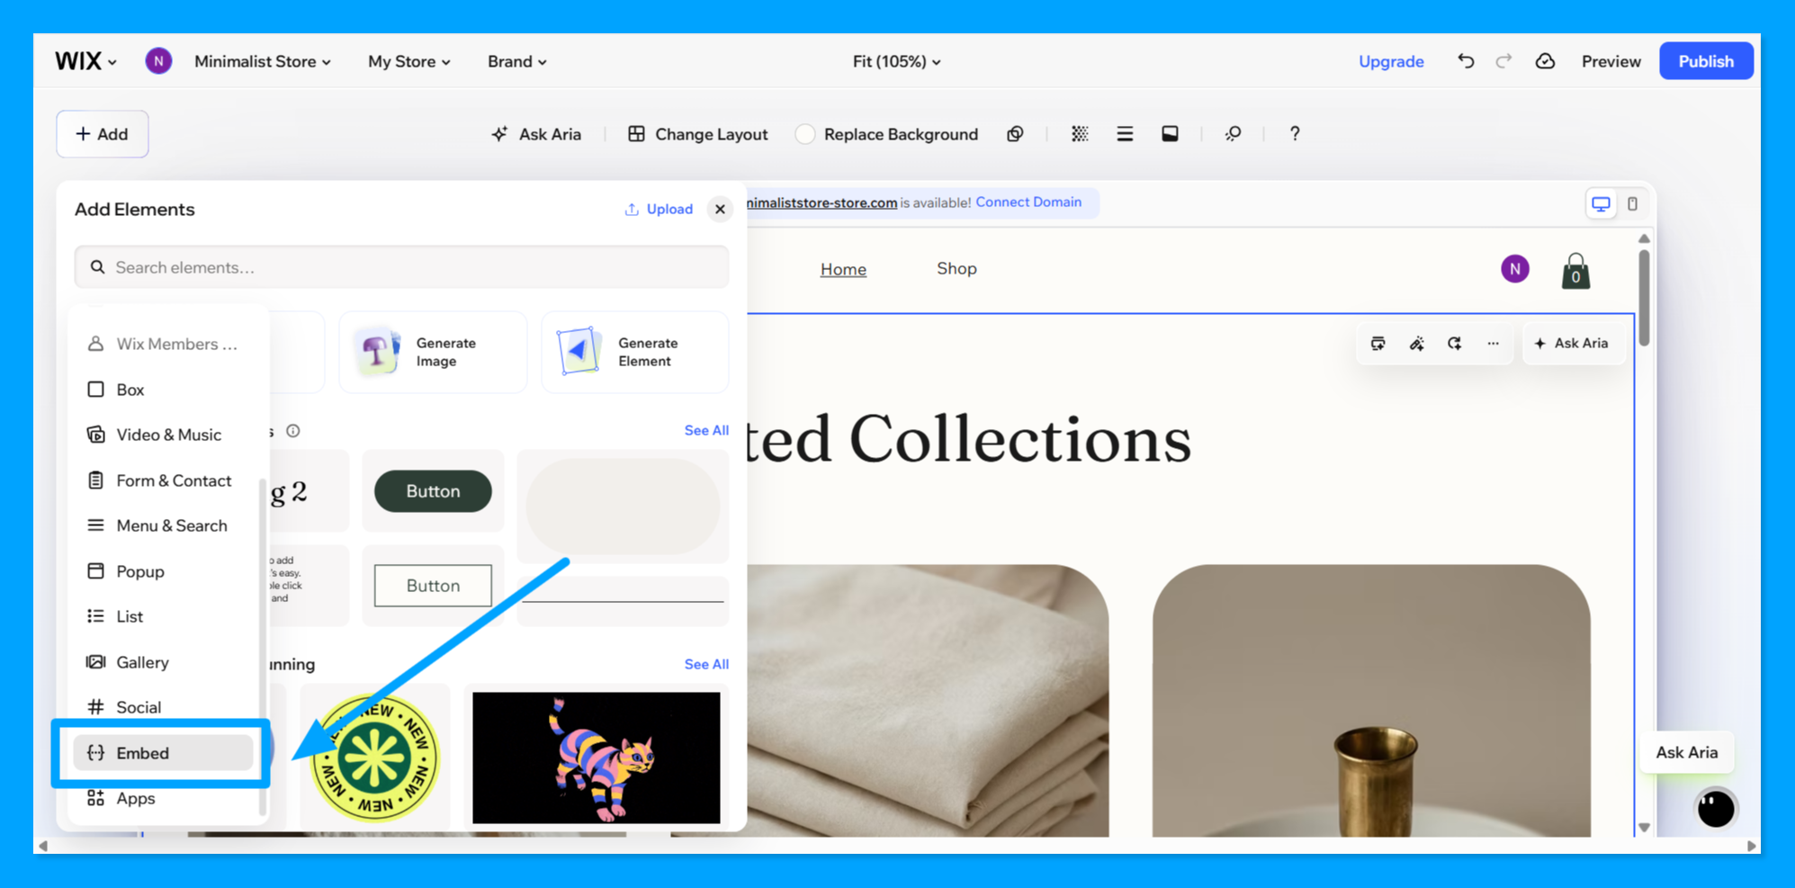
Task: Add the green NEW badge sticker
Action: click(374, 758)
